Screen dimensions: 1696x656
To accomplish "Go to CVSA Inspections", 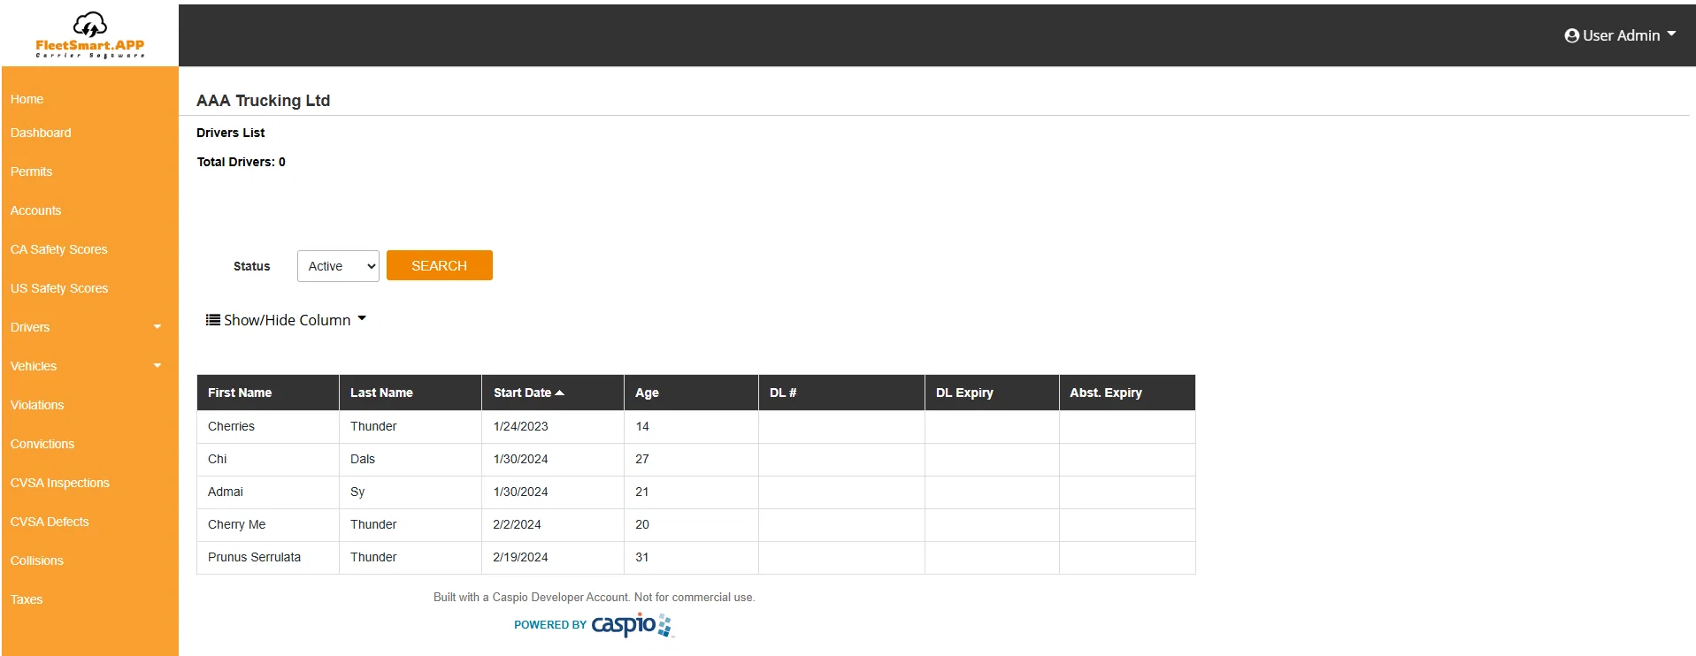I will pos(60,483).
